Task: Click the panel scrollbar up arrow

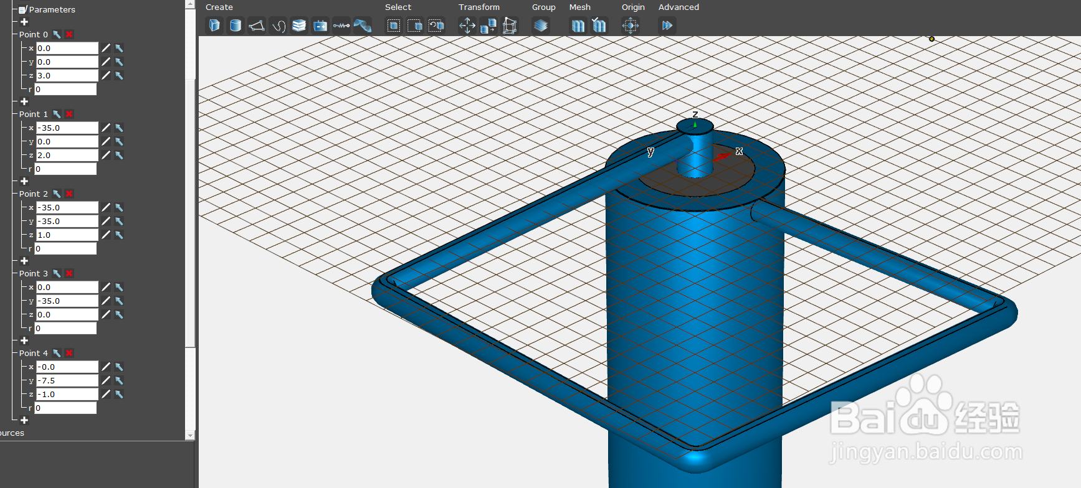Action: coord(190,4)
